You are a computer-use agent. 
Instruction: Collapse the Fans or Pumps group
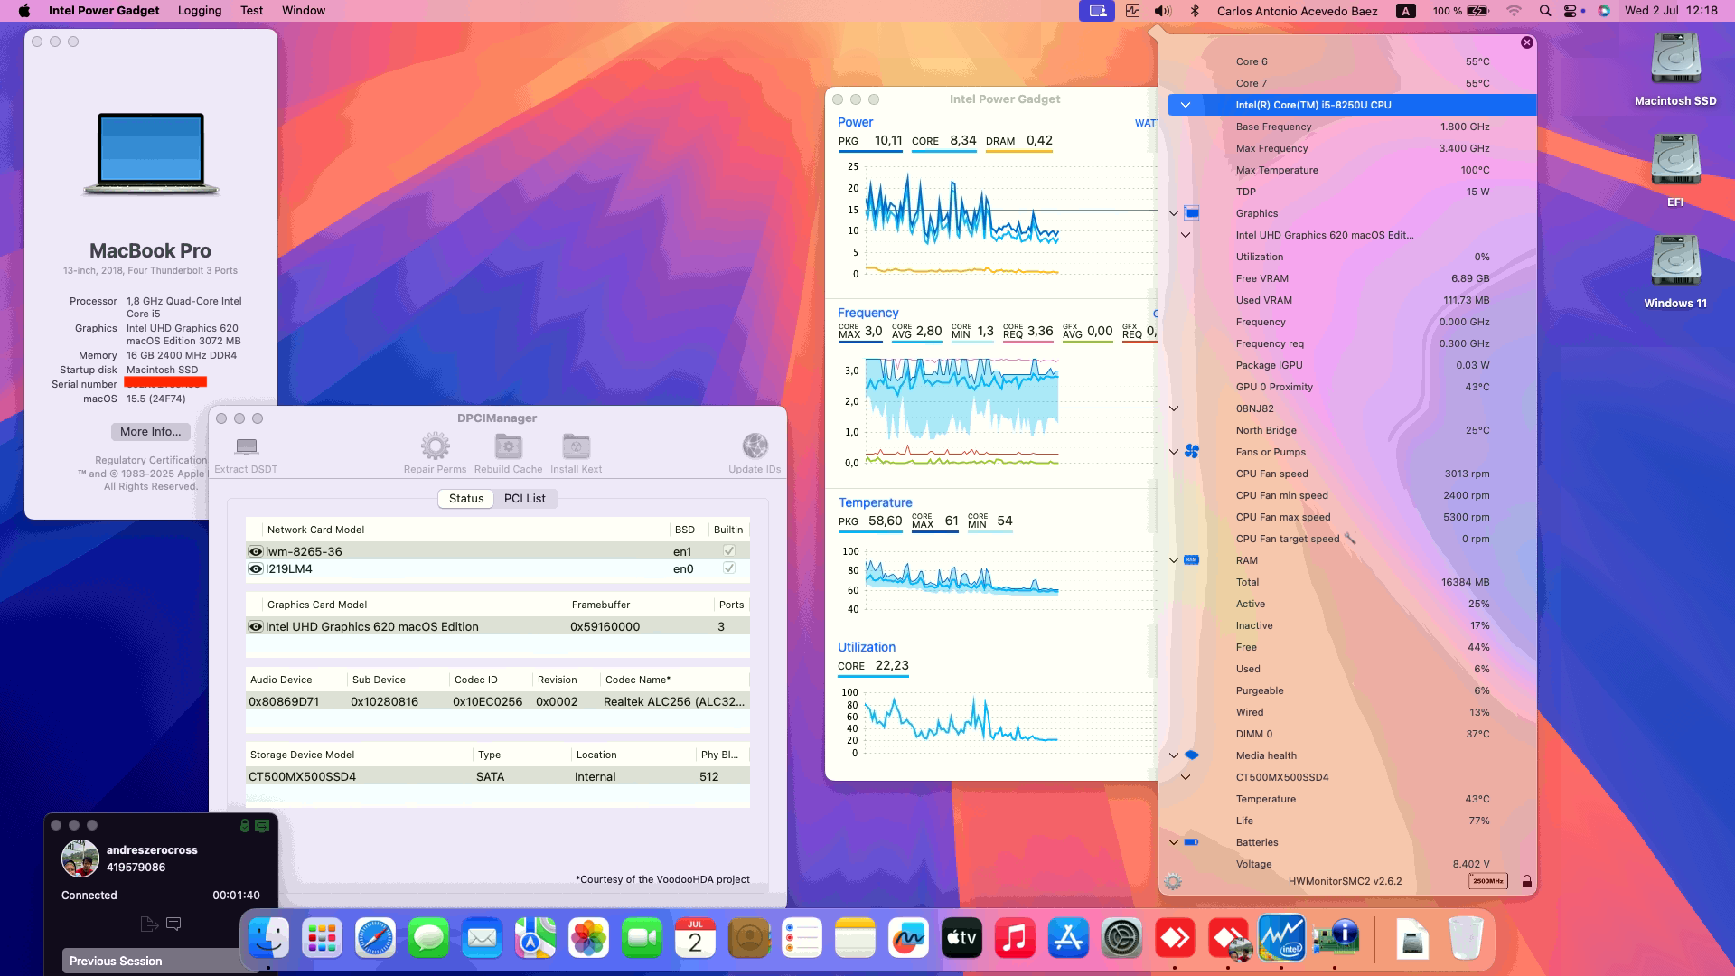(1173, 451)
